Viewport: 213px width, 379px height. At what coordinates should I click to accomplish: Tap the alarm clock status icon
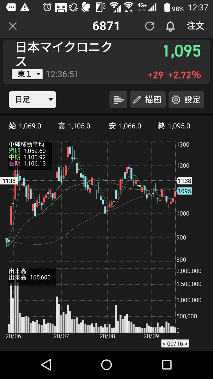[x=47, y=7]
